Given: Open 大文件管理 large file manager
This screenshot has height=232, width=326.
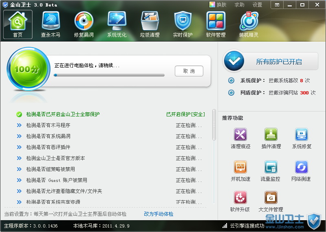Looking at the screenshot, I should 271,201.
